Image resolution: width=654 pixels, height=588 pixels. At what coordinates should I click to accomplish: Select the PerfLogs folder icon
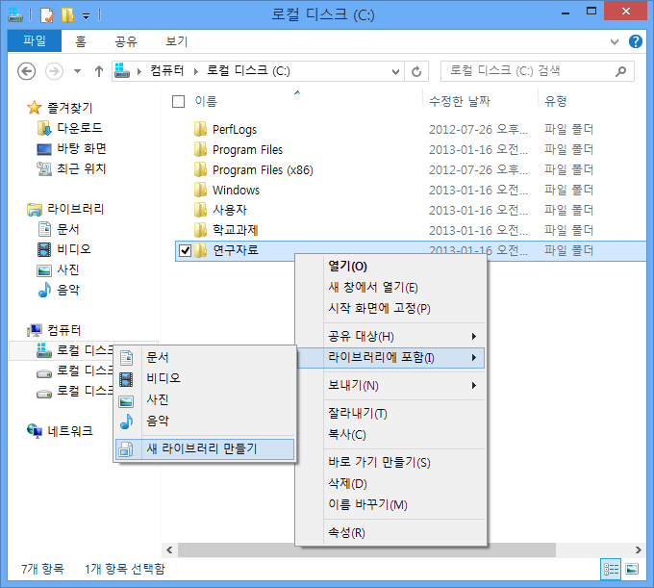(x=201, y=129)
